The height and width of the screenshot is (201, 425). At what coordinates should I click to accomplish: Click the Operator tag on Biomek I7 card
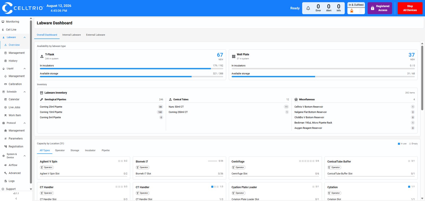pos(142,167)
